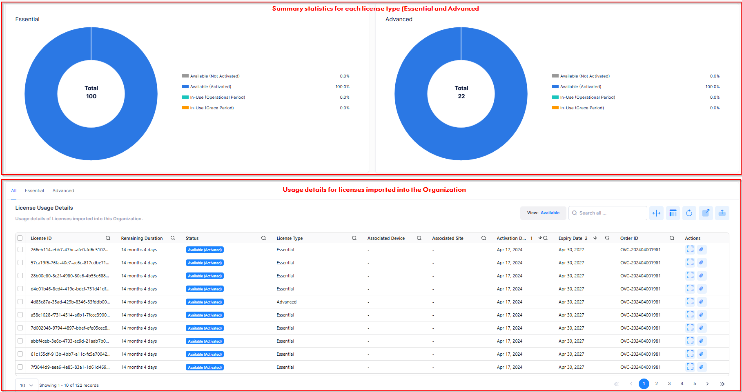Click expand icon for first license row
742x392 pixels.
coord(690,250)
